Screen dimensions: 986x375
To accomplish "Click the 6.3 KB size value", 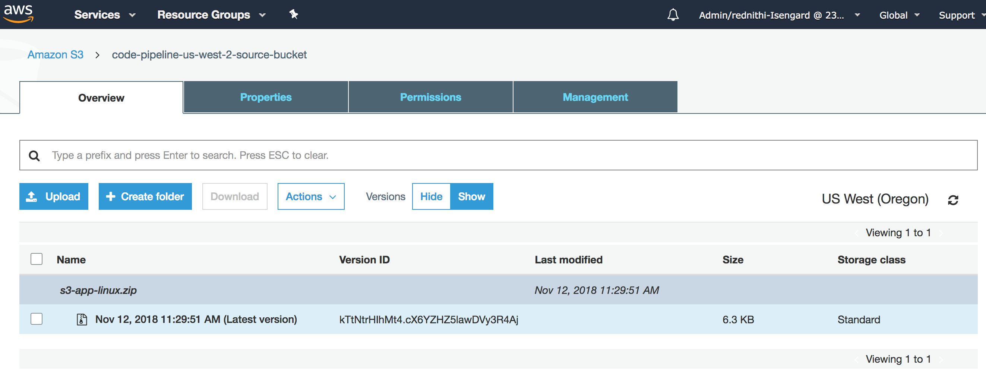I will [x=738, y=320].
